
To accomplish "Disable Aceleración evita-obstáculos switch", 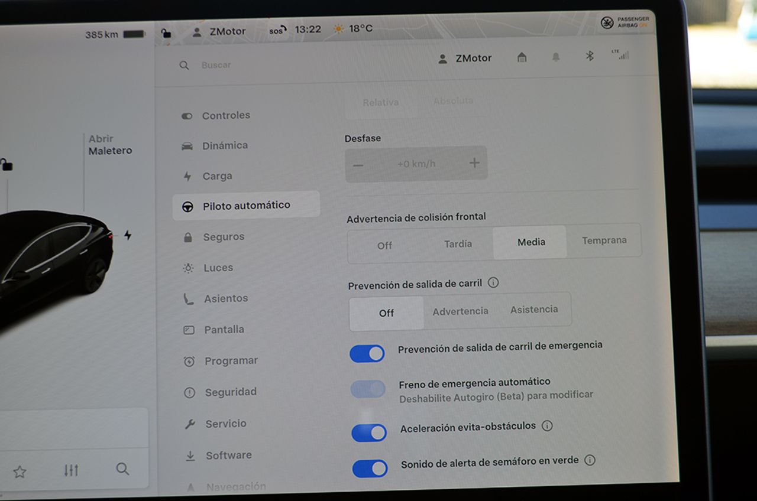I will tap(369, 433).
